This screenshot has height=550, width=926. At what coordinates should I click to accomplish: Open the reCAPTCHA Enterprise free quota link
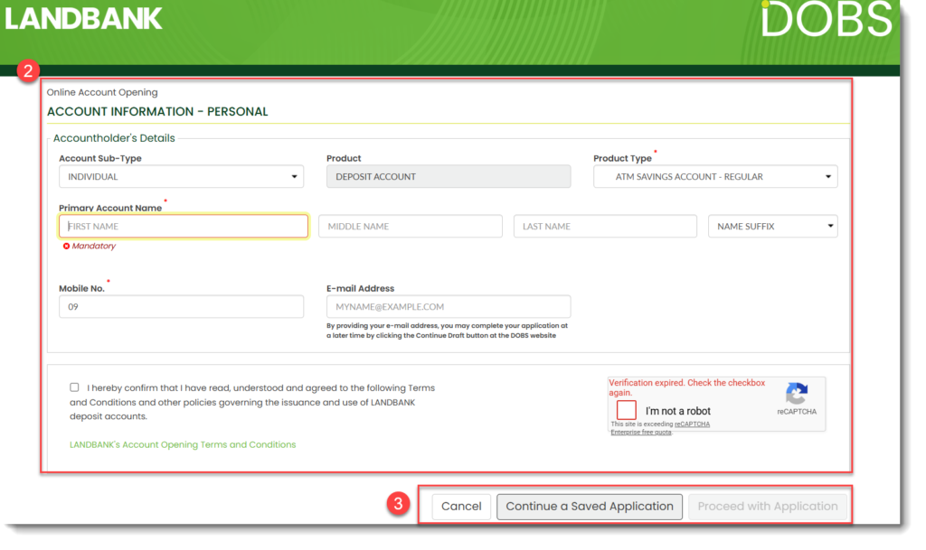[x=660, y=428]
